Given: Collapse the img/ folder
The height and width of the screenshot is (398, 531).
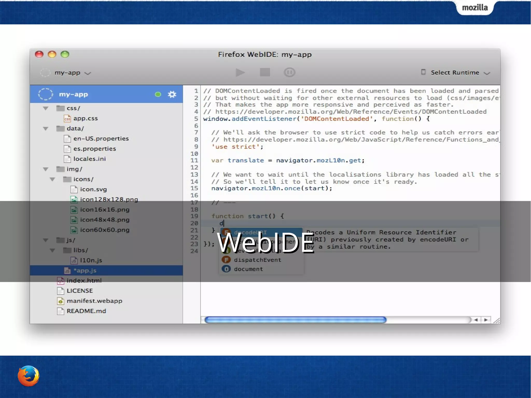Looking at the screenshot, I should (x=46, y=169).
